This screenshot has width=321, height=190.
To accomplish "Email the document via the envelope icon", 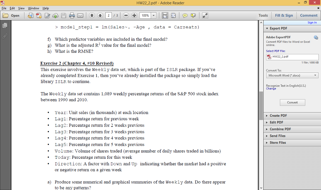I will pyautogui.click(x=79, y=15).
